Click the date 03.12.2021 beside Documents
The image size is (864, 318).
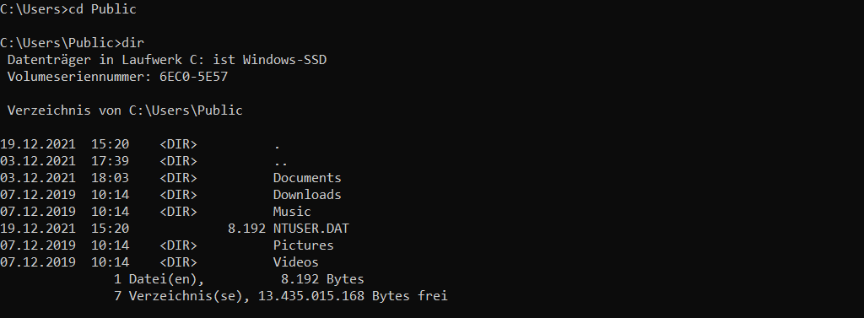point(38,178)
